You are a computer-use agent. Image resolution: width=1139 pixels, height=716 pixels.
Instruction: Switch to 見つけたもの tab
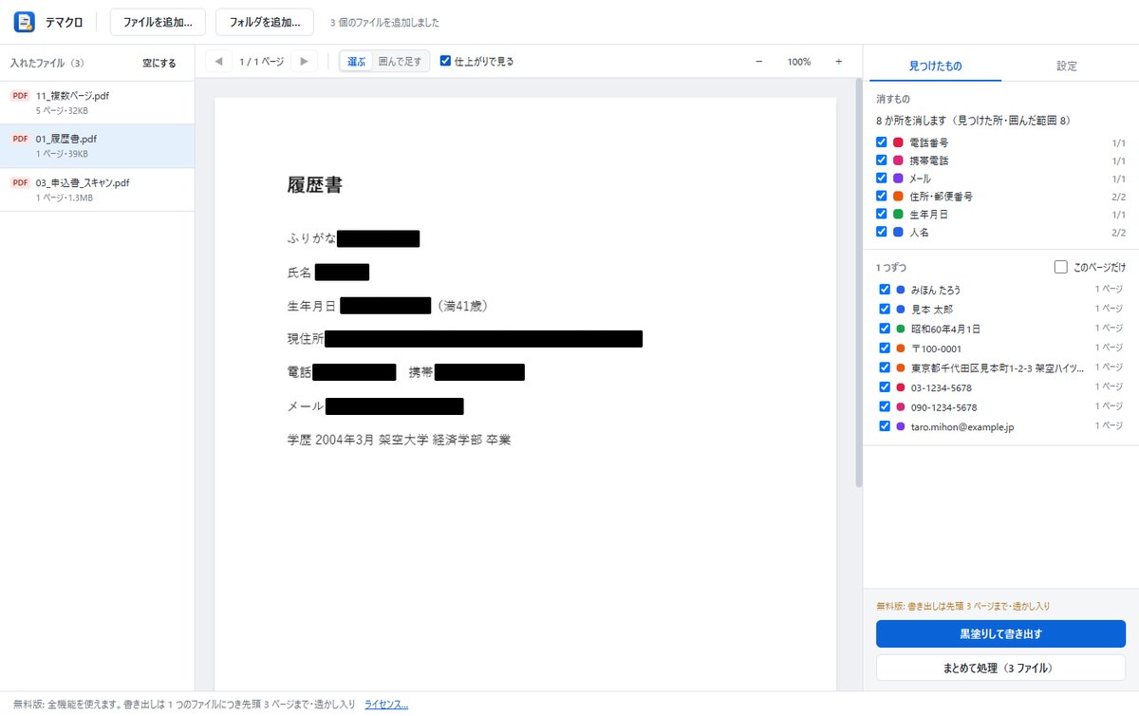(935, 66)
